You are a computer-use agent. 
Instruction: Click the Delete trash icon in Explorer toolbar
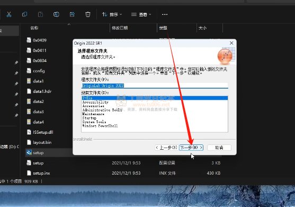tap(88, 14)
